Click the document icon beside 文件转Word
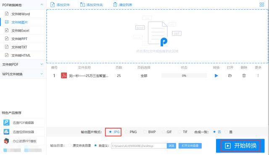The width and height of the screenshot is (269, 155). [7, 14]
